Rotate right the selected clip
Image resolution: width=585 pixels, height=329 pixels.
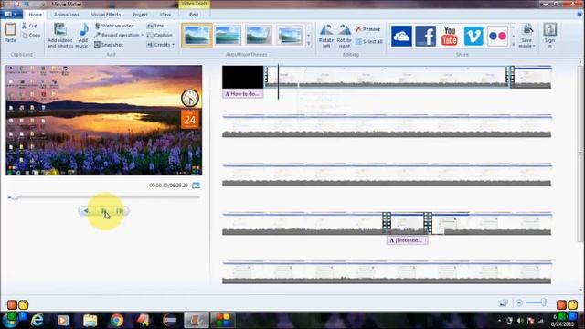(x=344, y=36)
